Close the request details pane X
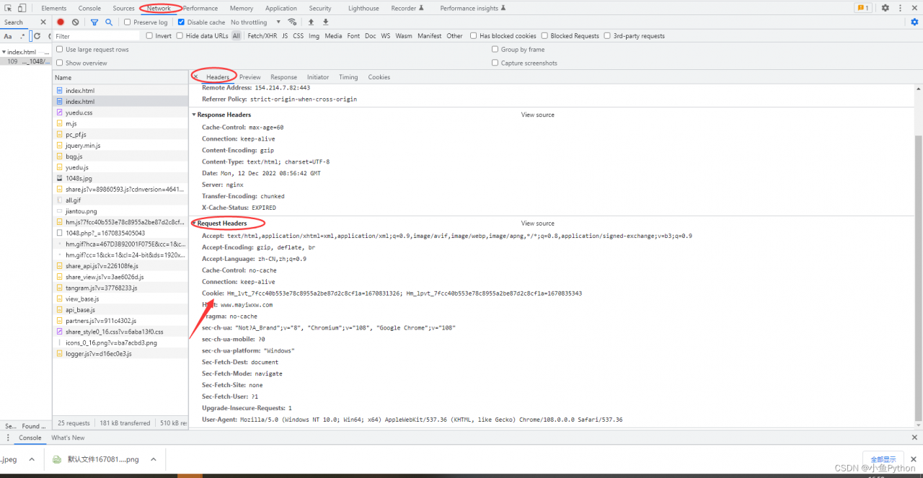The width and height of the screenshot is (923, 478). (195, 77)
